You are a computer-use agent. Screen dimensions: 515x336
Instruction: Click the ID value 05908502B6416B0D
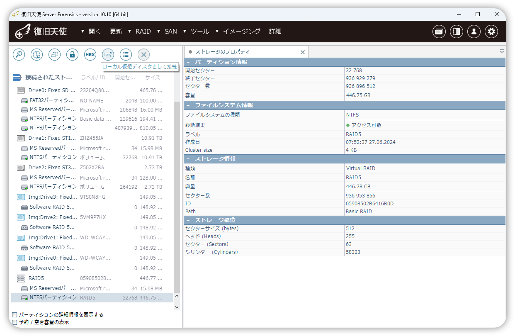point(369,204)
